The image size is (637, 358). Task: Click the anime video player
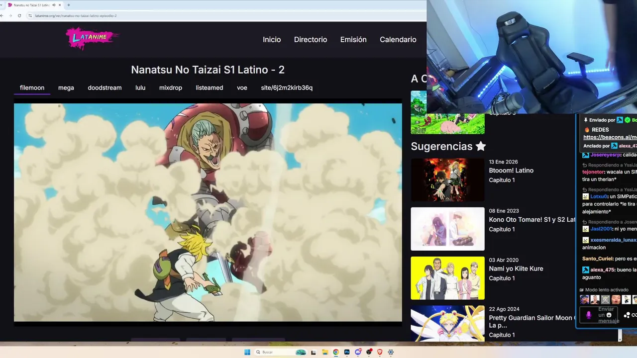pyautogui.click(x=208, y=213)
